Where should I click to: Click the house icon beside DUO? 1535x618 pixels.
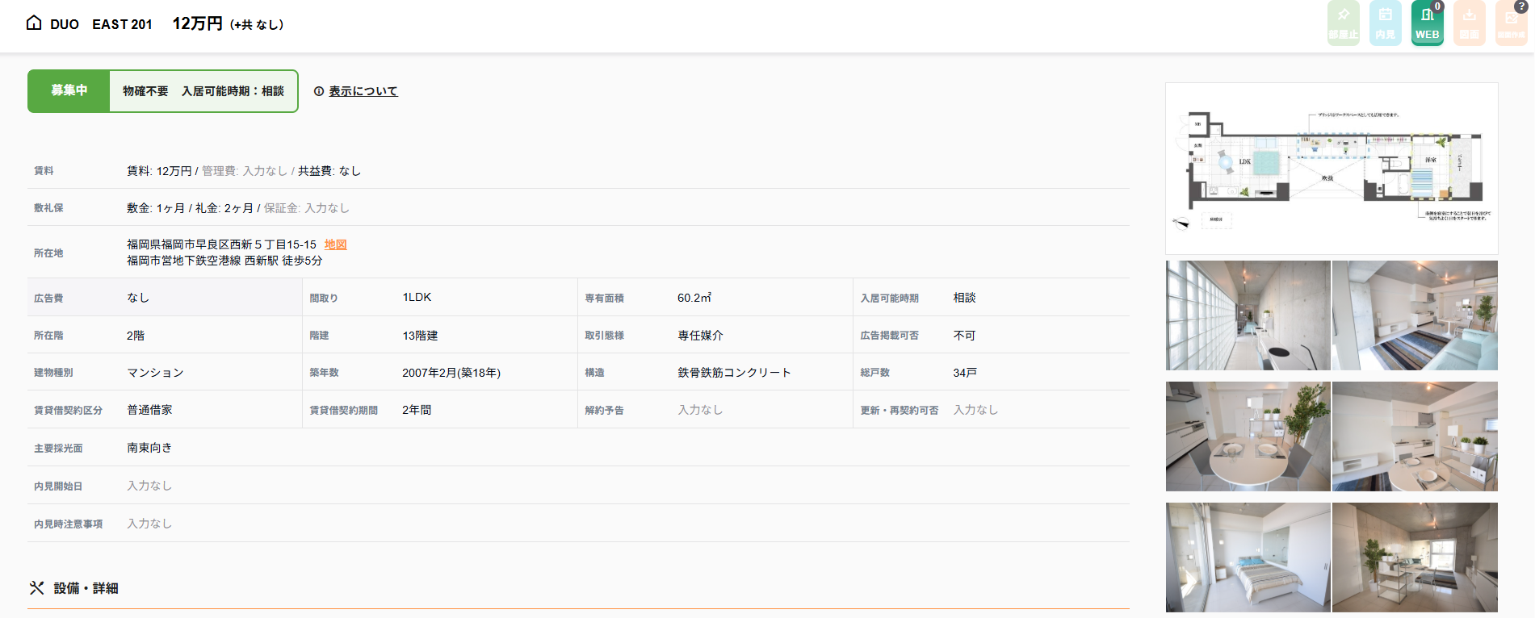34,23
